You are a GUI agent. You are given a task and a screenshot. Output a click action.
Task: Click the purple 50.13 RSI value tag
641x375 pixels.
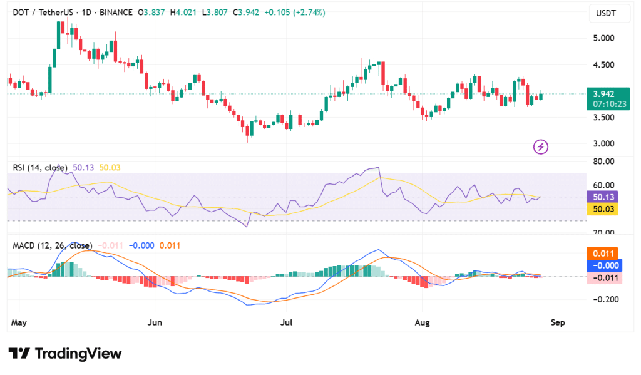coord(603,197)
